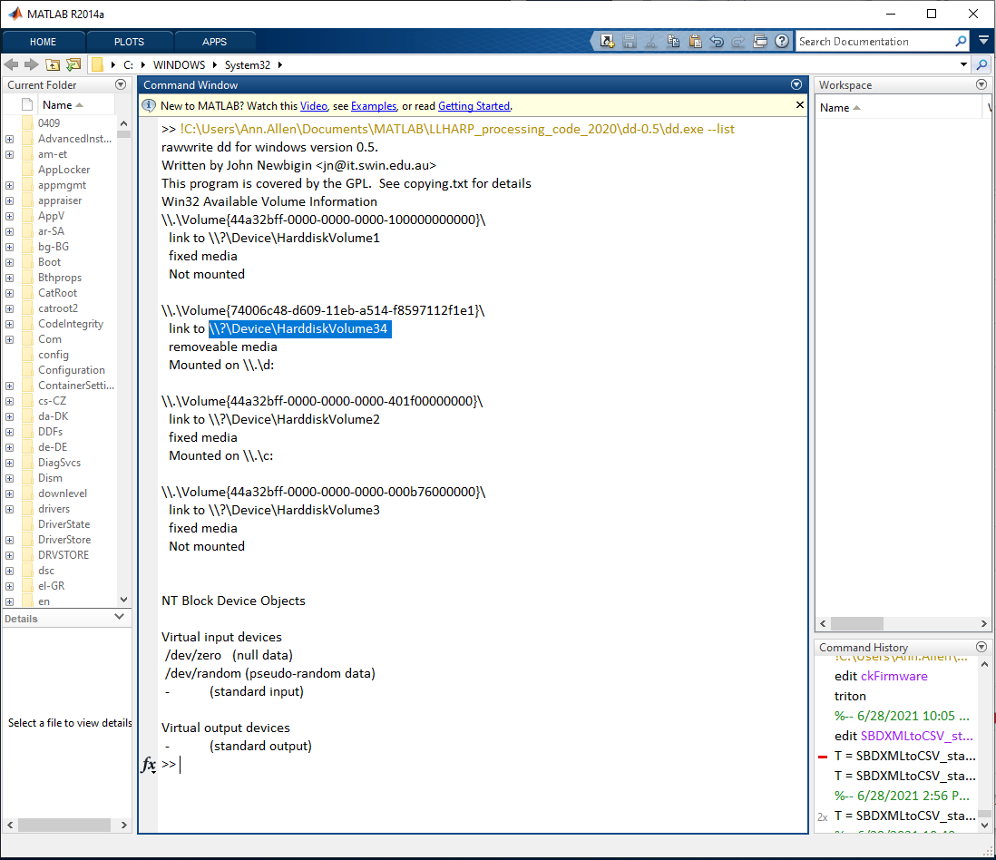Click the Examples link in the banner
The height and width of the screenshot is (860, 996).
click(373, 106)
